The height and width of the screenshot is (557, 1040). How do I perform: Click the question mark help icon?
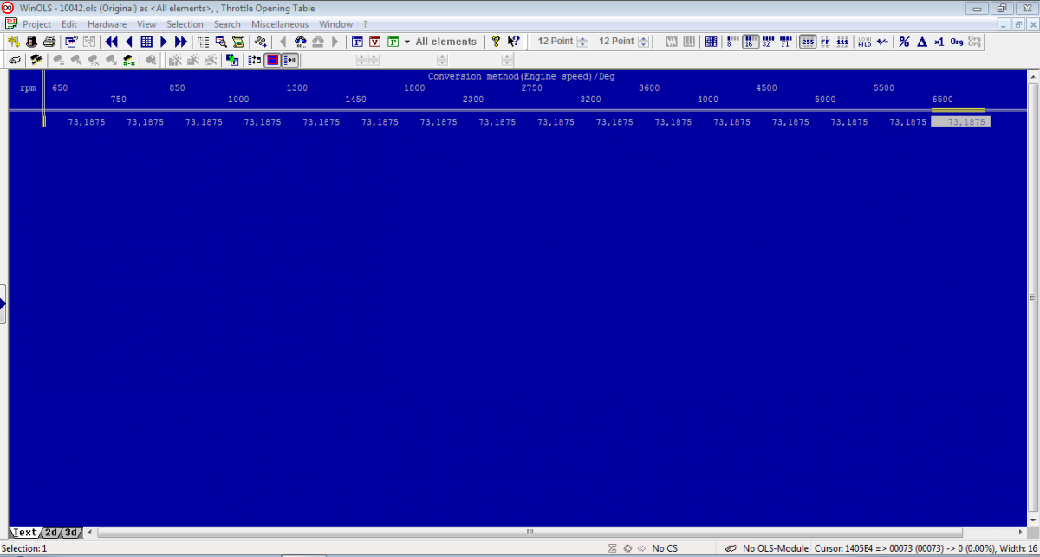tap(496, 42)
